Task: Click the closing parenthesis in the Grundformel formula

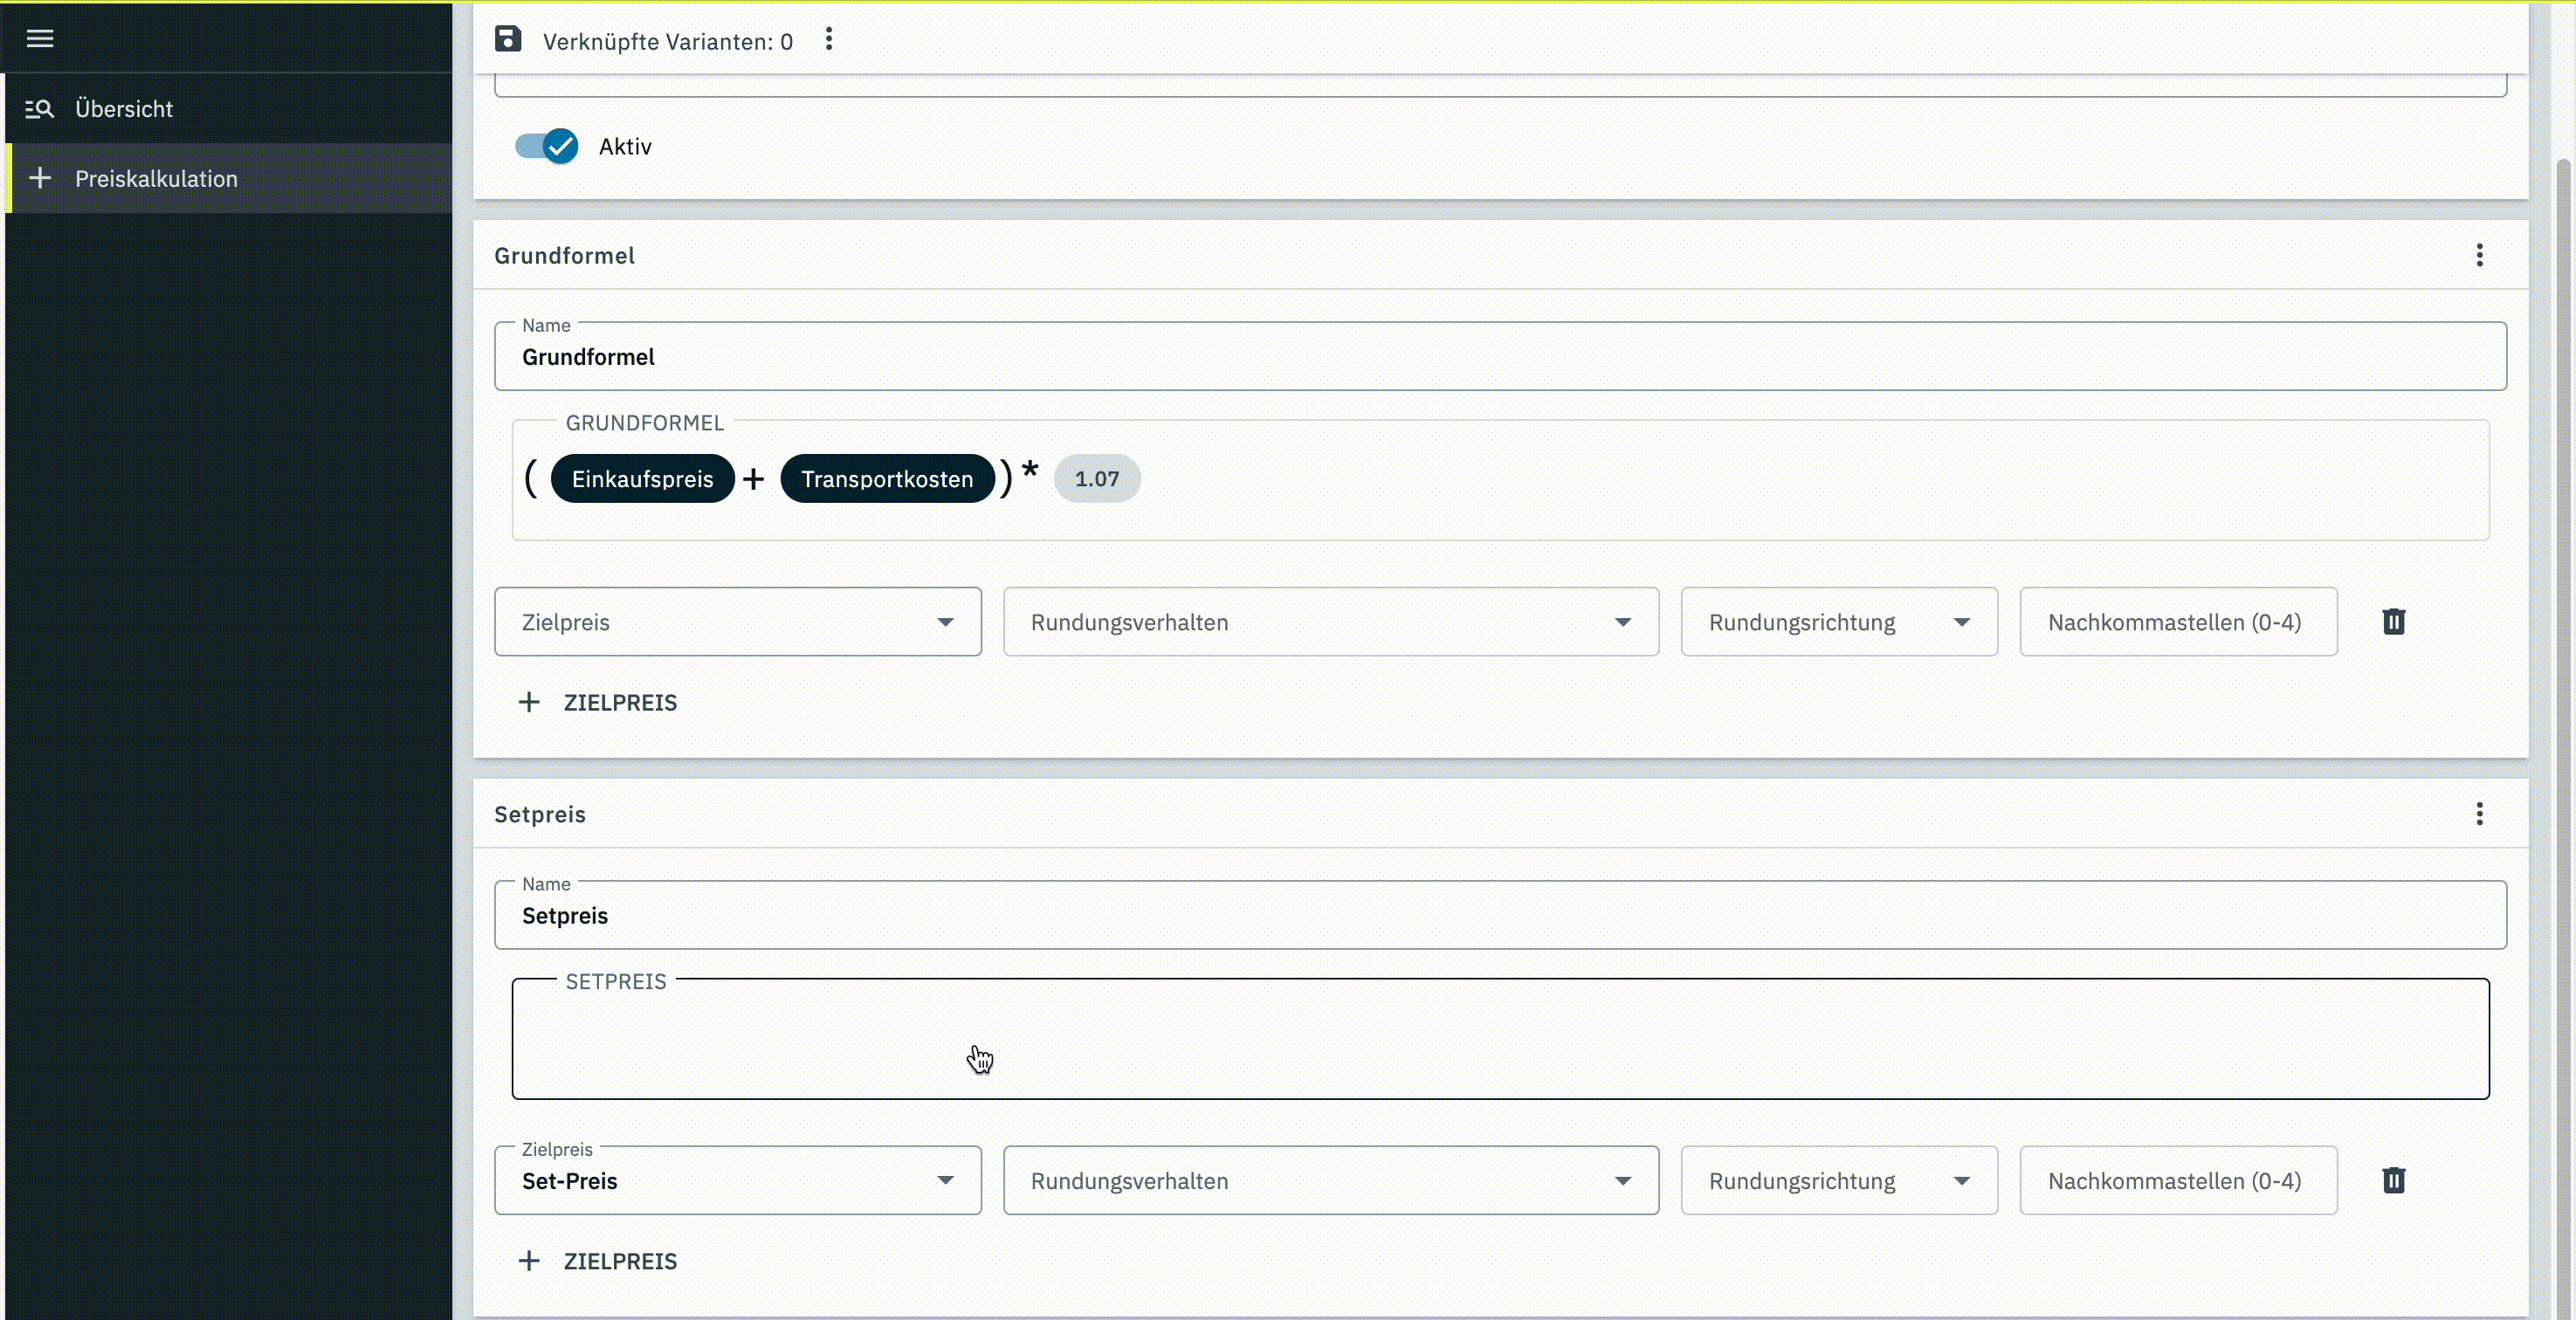Action: click(x=1006, y=478)
